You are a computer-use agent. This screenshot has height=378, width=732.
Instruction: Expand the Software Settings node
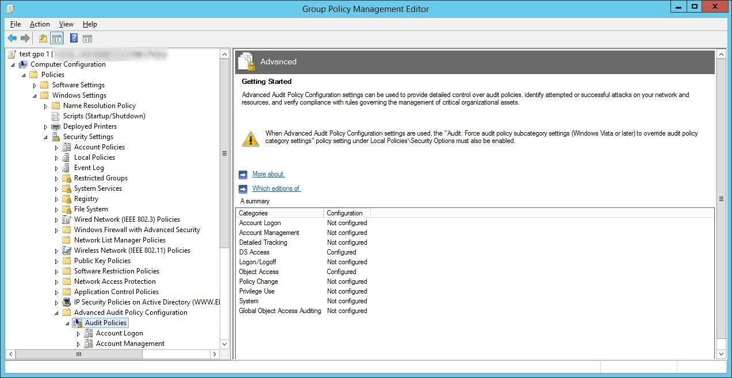pyautogui.click(x=35, y=85)
